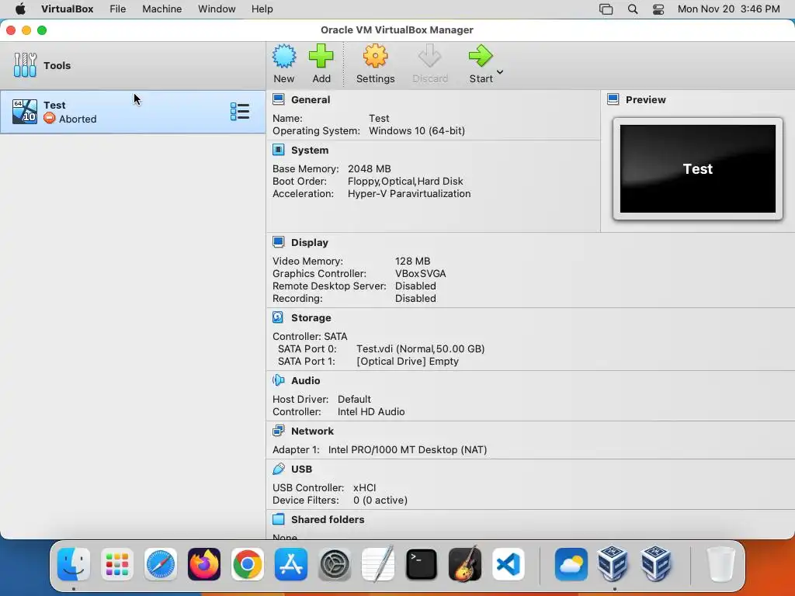795x596 pixels.
Task: Click the [Optical Drive] Empty entry
Action: click(407, 362)
